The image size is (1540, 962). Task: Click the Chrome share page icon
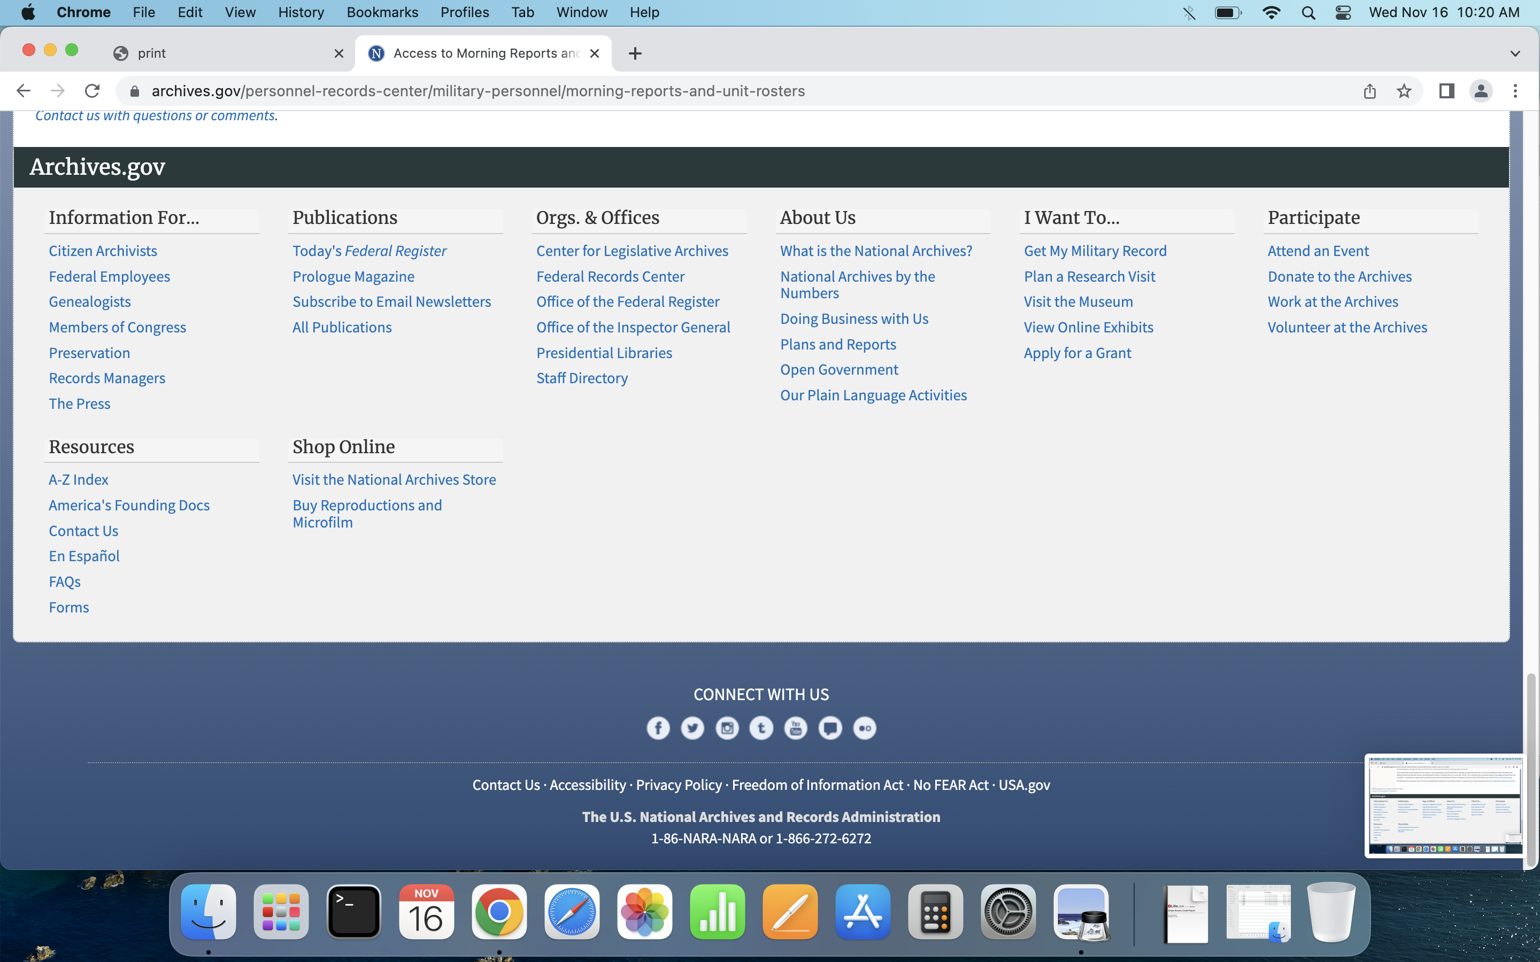[x=1369, y=91]
